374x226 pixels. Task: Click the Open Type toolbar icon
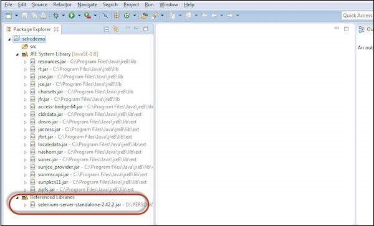tap(144, 16)
